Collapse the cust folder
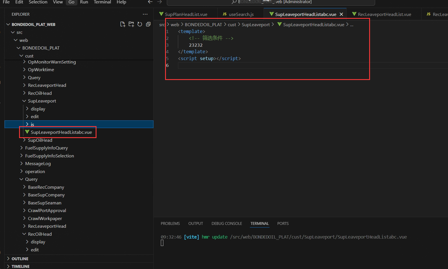The width and height of the screenshot is (448, 269). [x=79, y=56]
